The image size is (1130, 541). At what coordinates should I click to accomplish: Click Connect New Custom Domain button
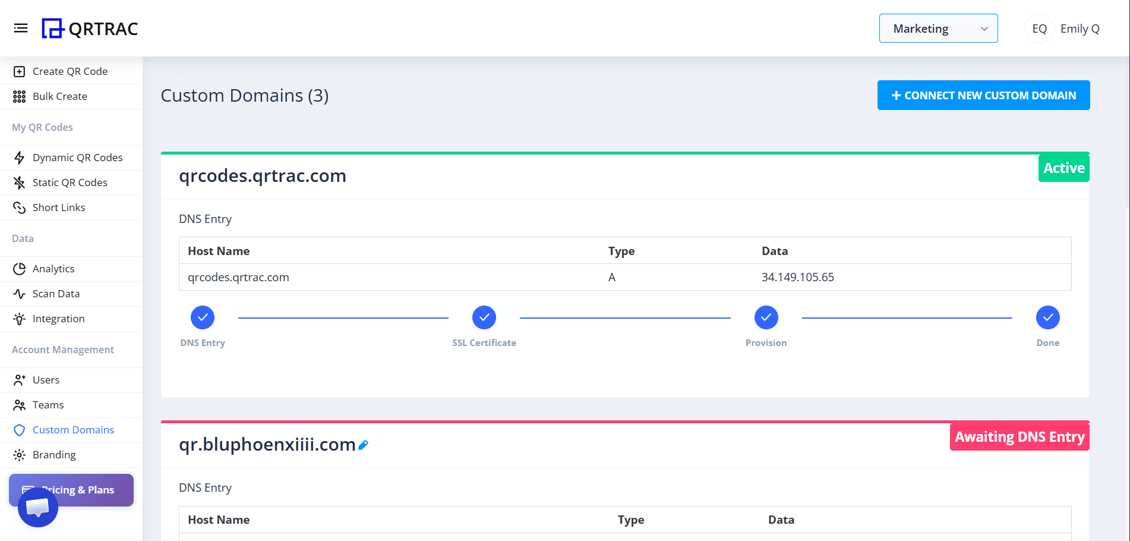(x=983, y=95)
